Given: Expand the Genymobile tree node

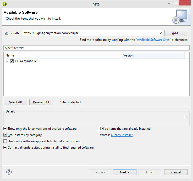Looking at the screenshot, I should (7, 61).
